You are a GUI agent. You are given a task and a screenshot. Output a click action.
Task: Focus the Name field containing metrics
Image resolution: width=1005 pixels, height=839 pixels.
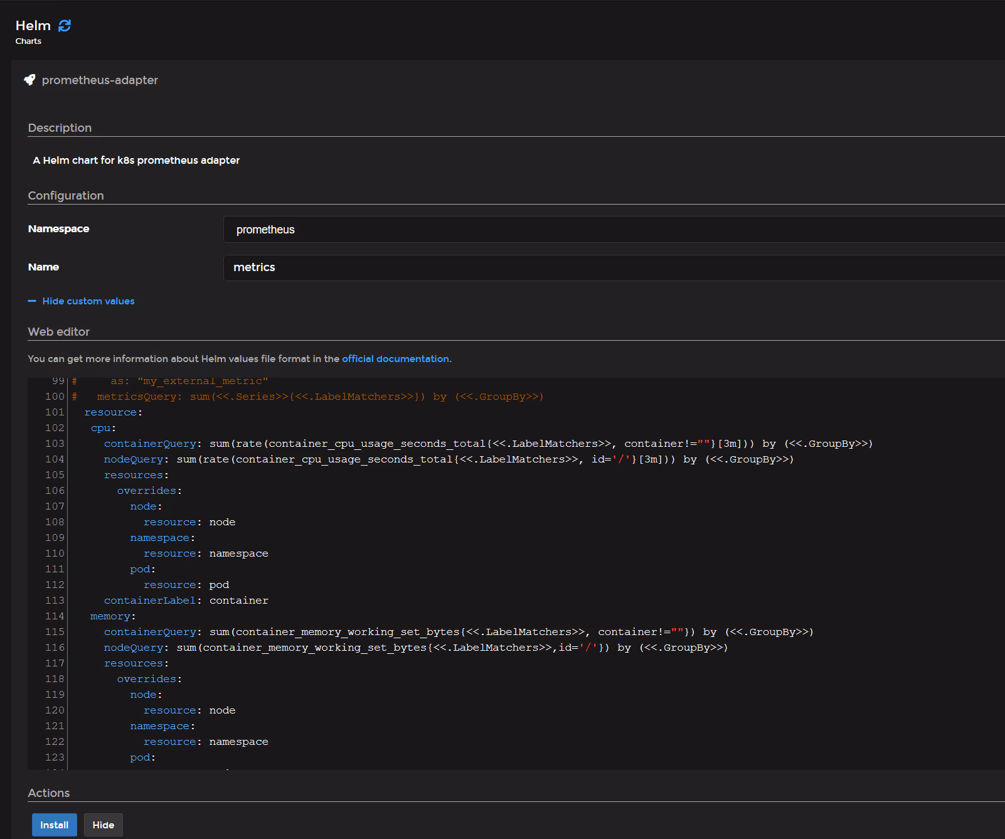click(614, 267)
